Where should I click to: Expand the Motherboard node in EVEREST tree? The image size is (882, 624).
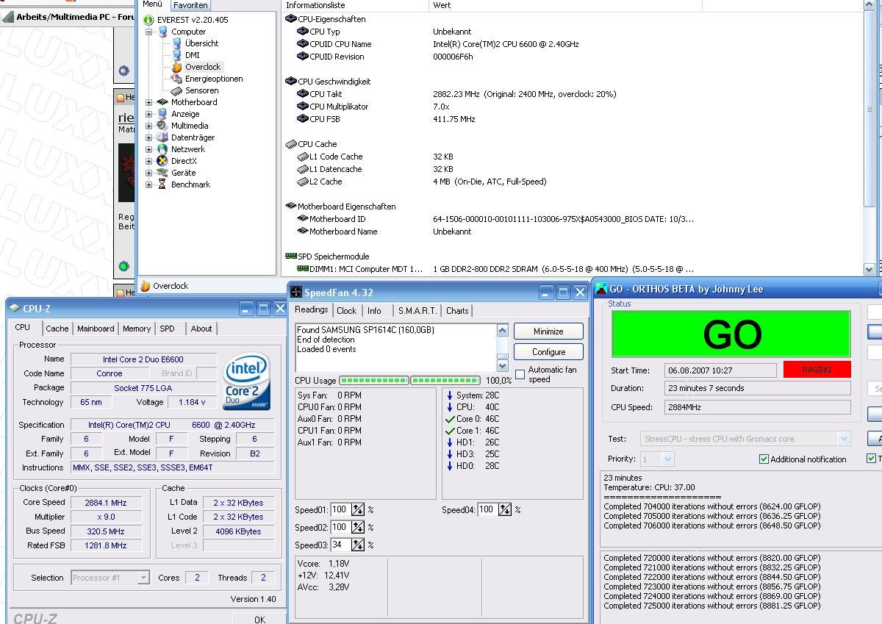click(149, 102)
